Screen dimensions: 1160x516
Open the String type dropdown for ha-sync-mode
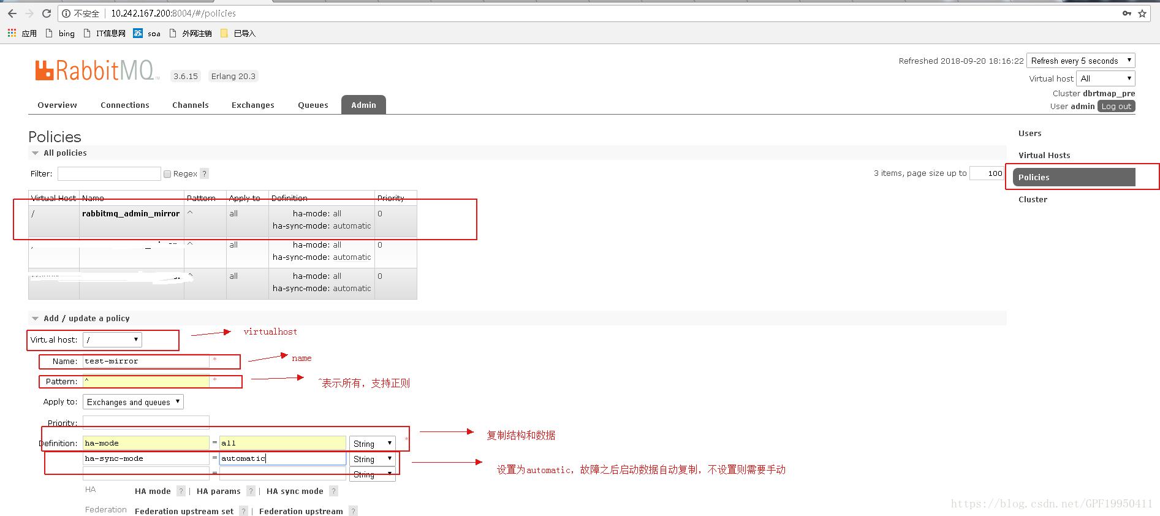(x=372, y=458)
